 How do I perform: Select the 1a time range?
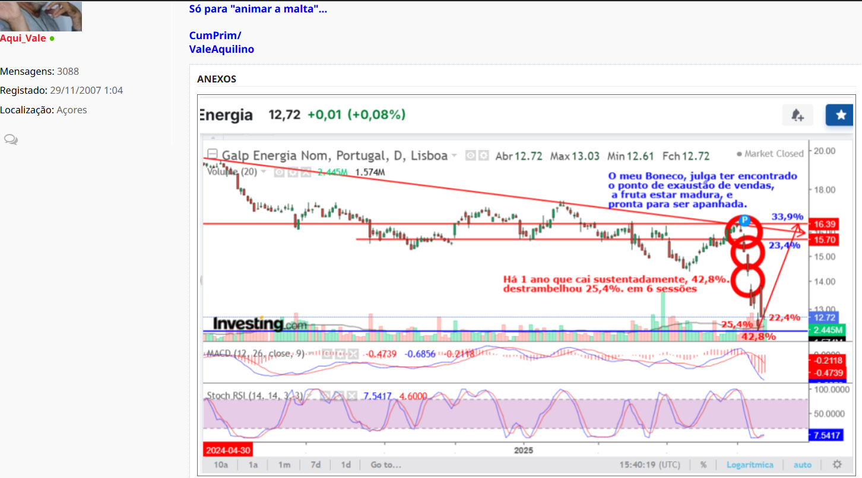[x=253, y=464]
